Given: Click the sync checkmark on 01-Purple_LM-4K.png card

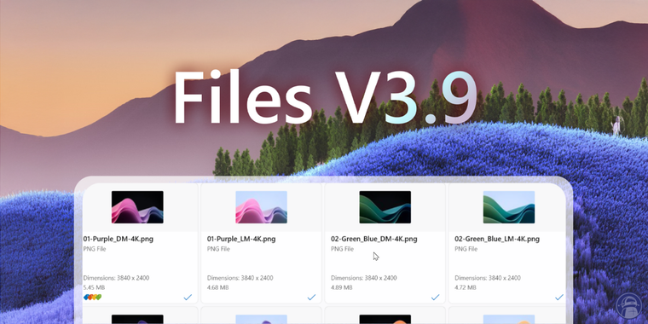Looking at the screenshot, I should (x=311, y=297).
